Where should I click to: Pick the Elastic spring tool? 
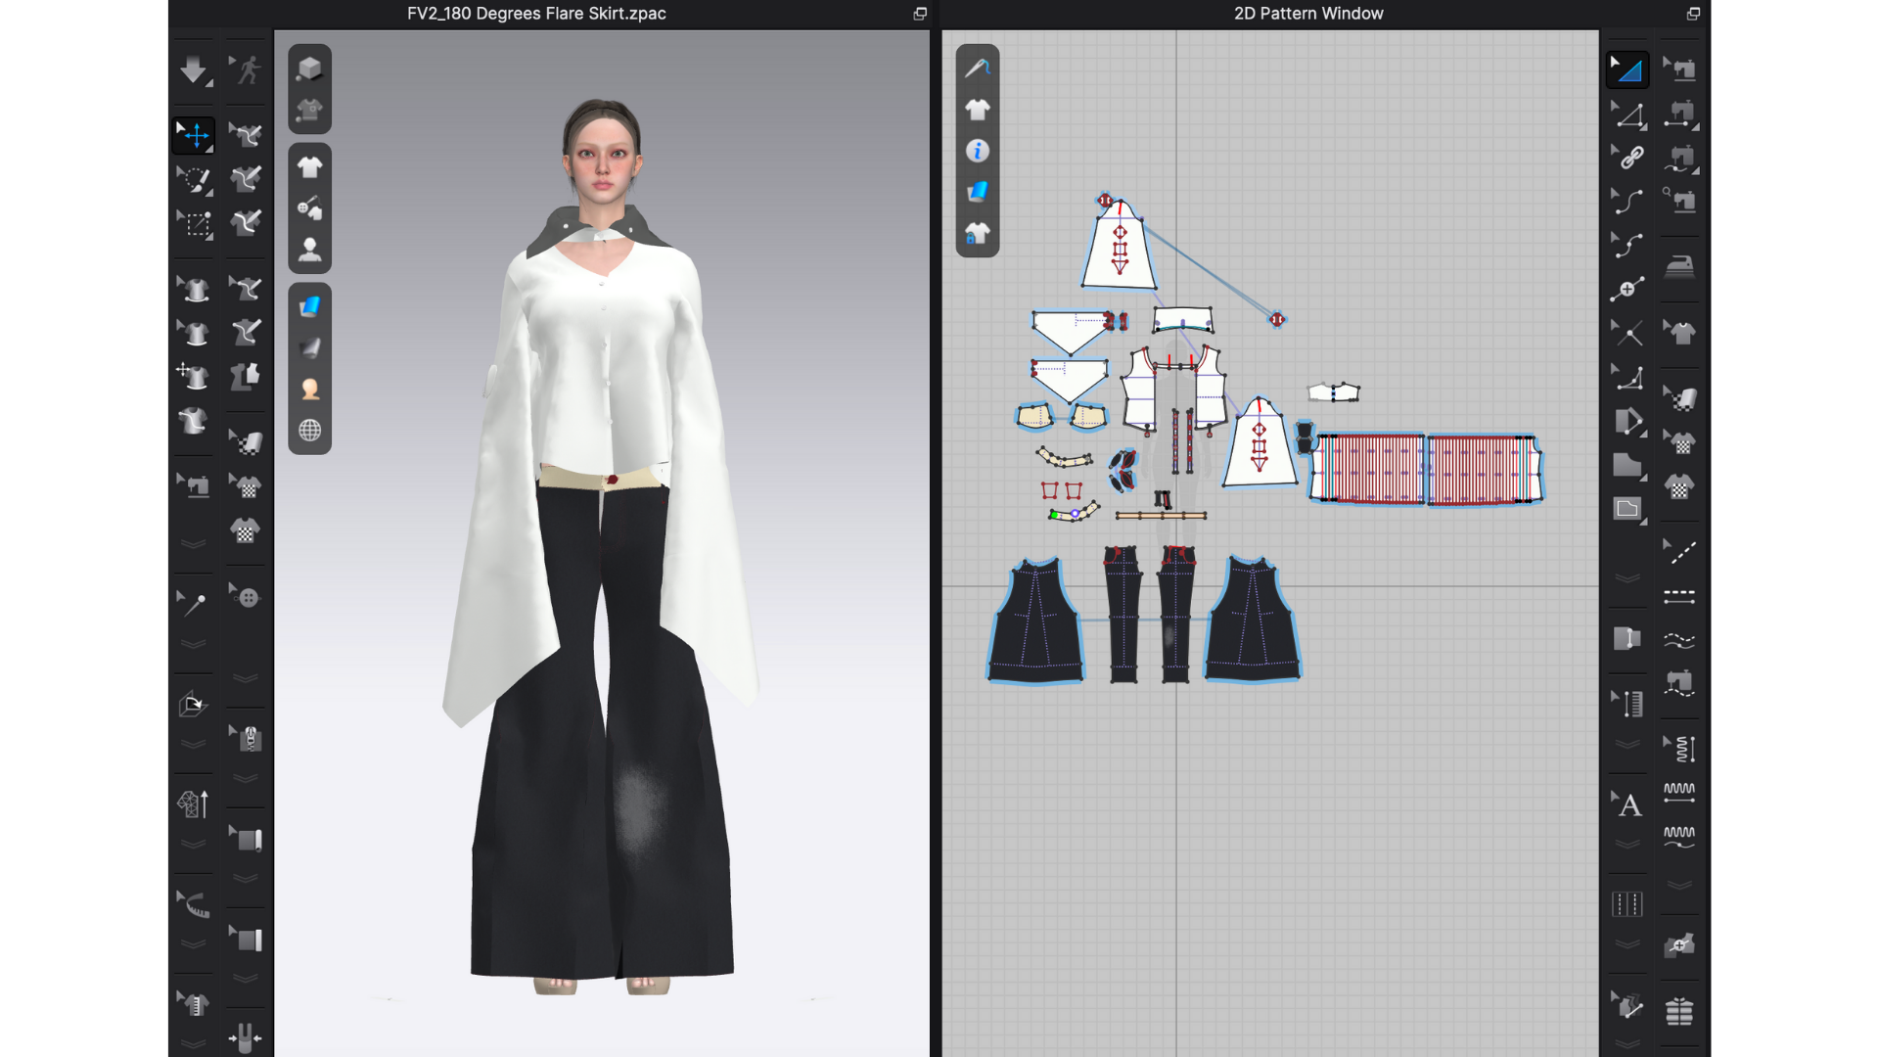pos(1681,749)
